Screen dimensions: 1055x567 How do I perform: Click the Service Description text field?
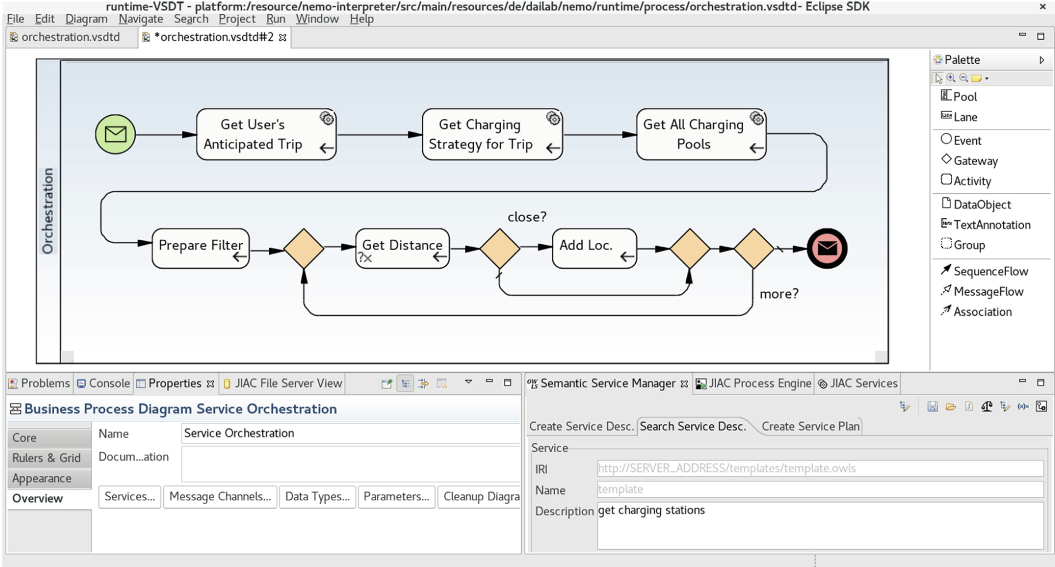pyautogui.click(x=819, y=524)
